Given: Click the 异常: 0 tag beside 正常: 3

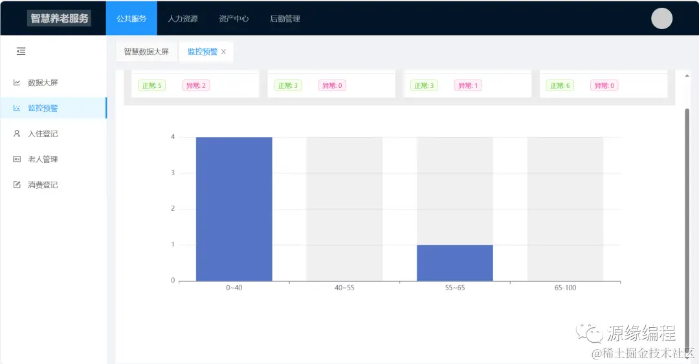Looking at the screenshot, I should click(x=332, y=85).
